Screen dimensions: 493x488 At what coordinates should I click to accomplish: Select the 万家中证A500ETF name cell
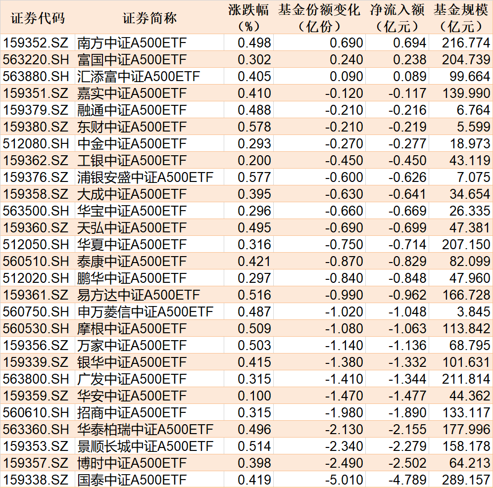(149, 345)
